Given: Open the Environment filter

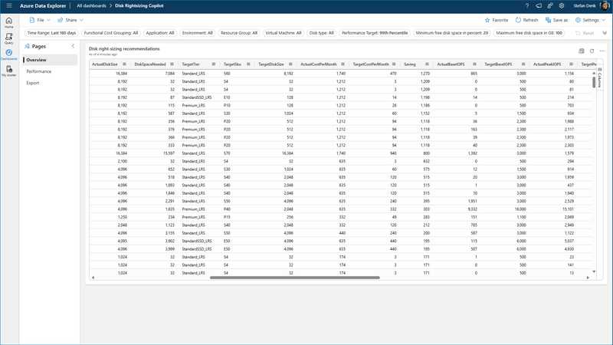Looking at the screenshot, I should click(x=198, y=33).
